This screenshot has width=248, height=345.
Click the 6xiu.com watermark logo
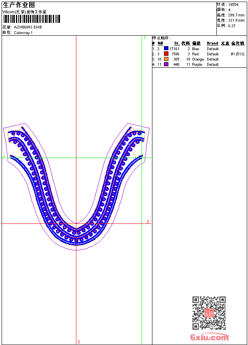(209, 337)
